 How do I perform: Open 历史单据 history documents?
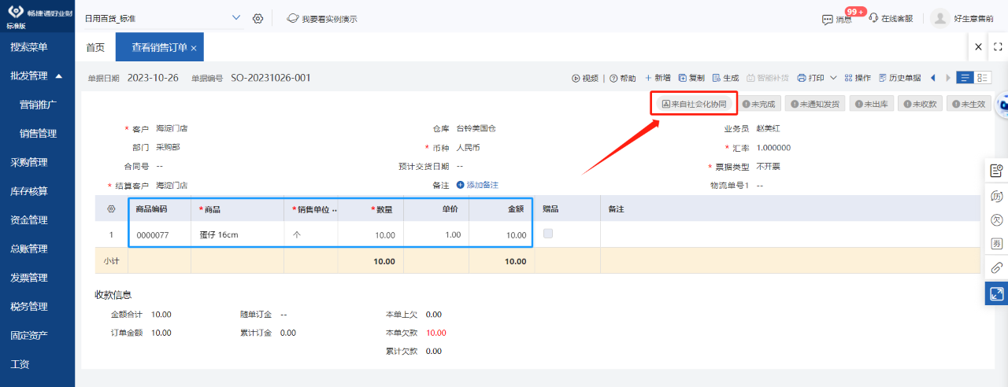click(x=899, y=78)
